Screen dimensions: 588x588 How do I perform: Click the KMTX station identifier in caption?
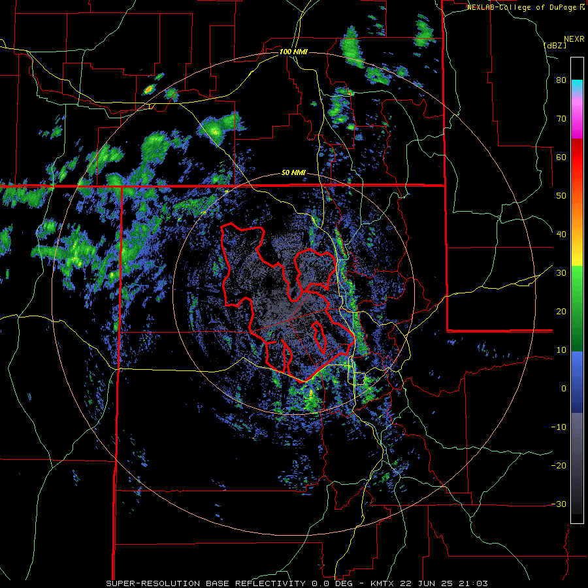383,583
